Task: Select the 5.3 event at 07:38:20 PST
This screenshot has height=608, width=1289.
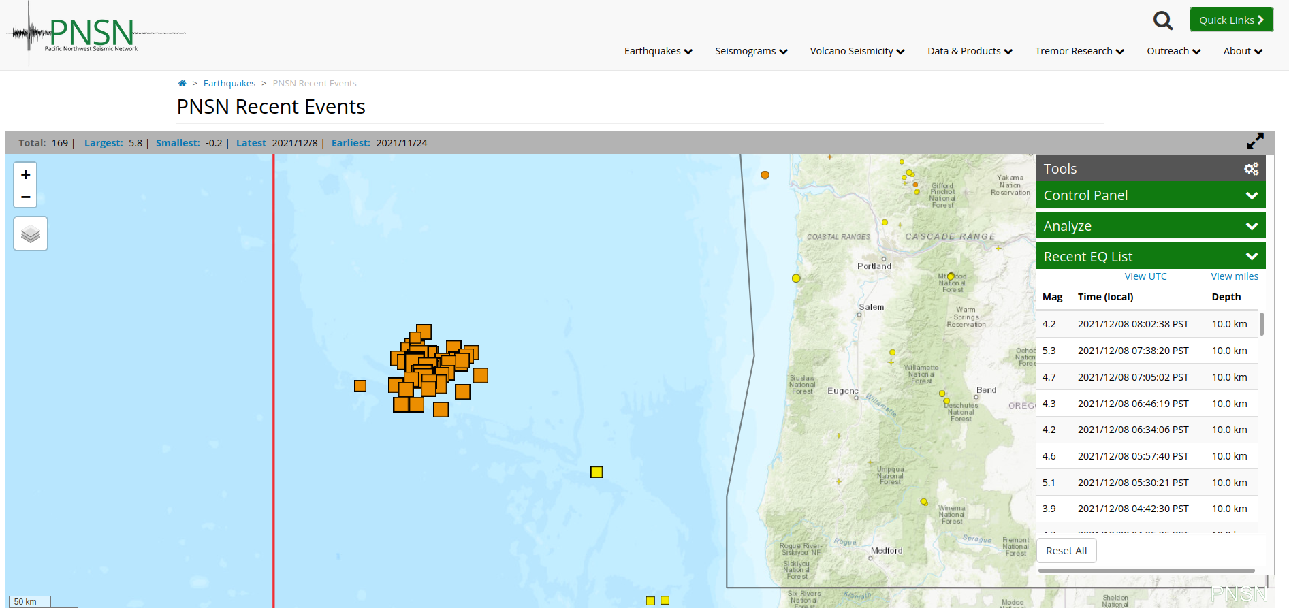Action: (1147, 351)
